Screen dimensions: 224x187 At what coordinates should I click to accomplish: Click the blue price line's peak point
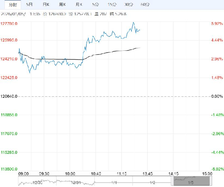click(133, 22)
